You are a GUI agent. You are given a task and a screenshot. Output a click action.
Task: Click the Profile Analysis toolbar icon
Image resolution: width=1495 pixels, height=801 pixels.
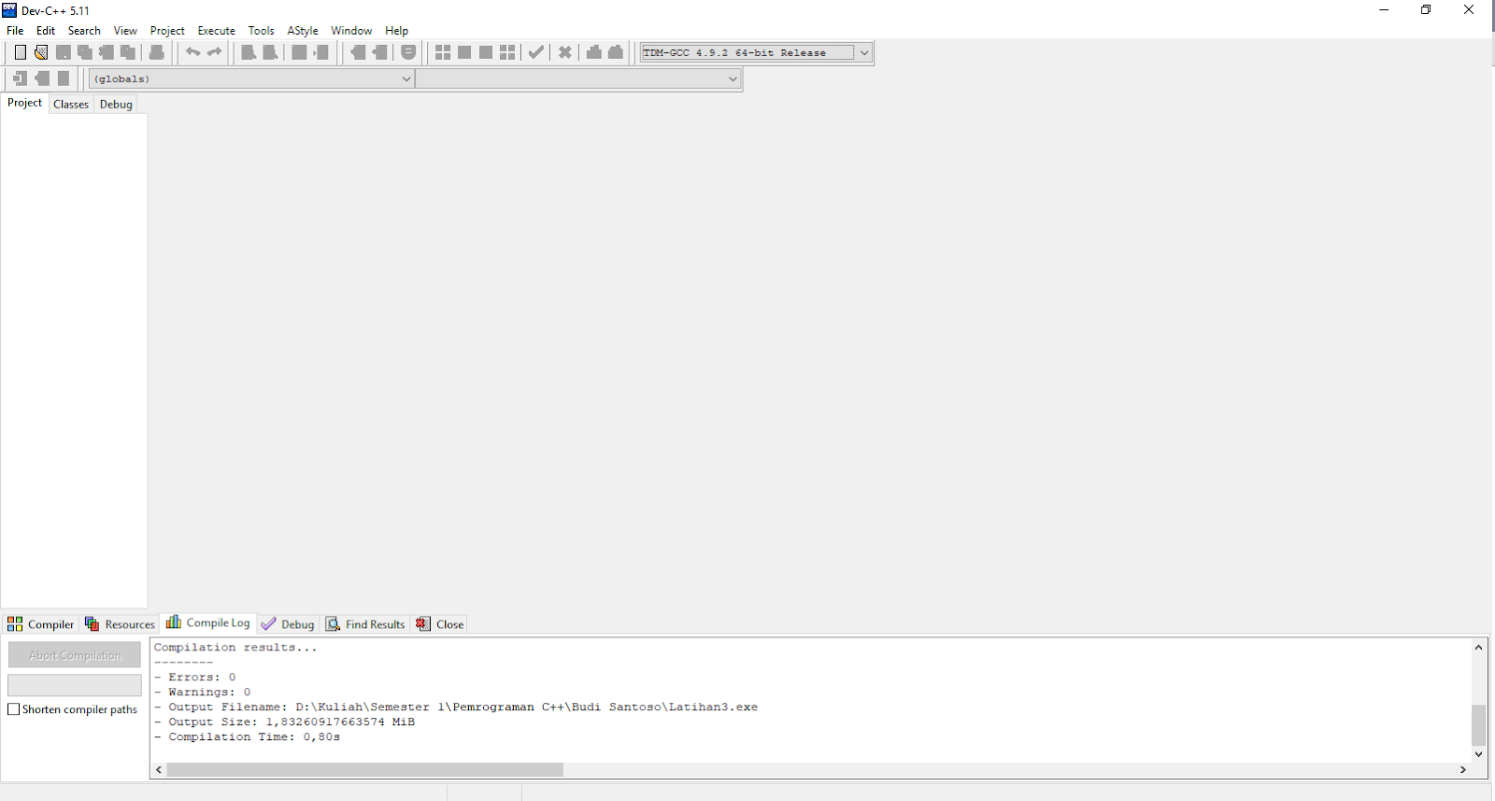(x=594, y=52)
